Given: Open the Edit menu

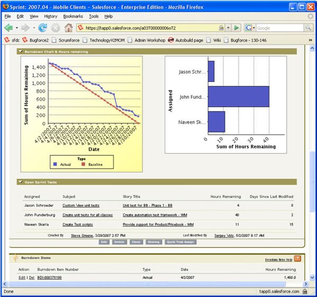Looking at the screenshot, I should point(20,16).
